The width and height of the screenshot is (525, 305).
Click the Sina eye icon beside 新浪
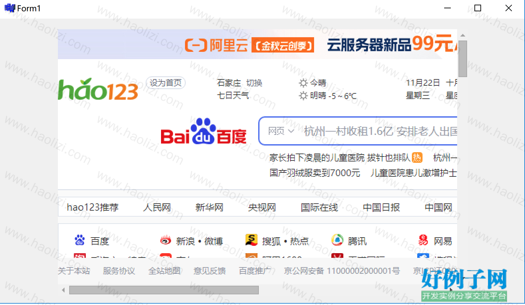tap(165, 240)
